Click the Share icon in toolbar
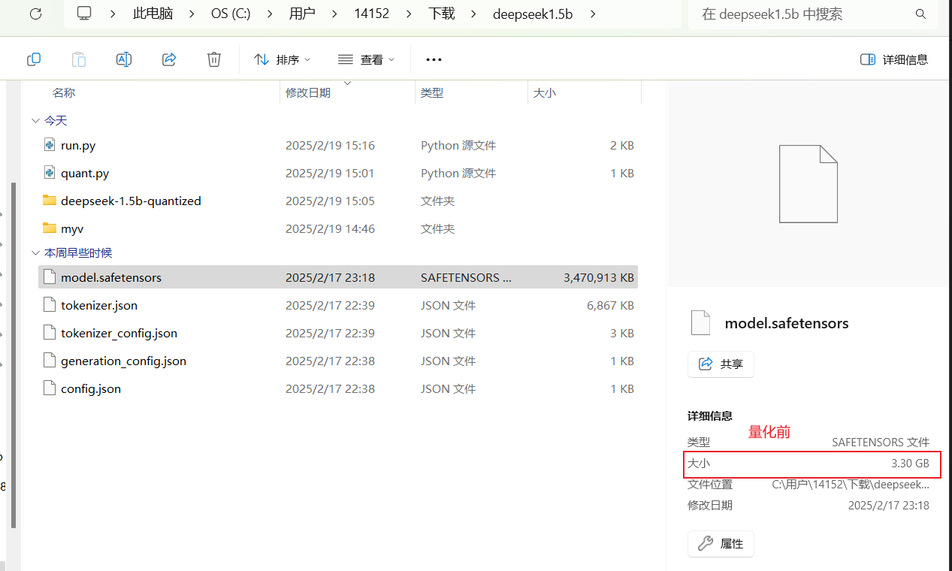This screenshot has width=952, height=571. coord(169,59)
